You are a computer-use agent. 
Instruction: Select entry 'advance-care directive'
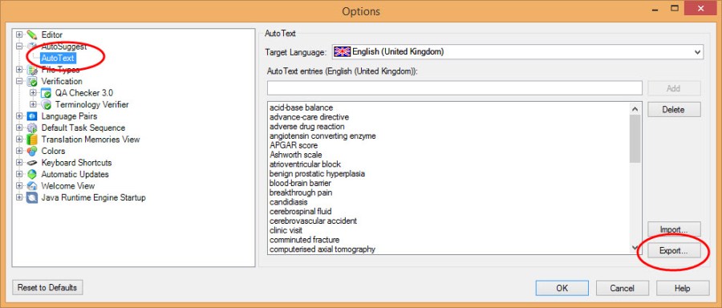point(309,117)
